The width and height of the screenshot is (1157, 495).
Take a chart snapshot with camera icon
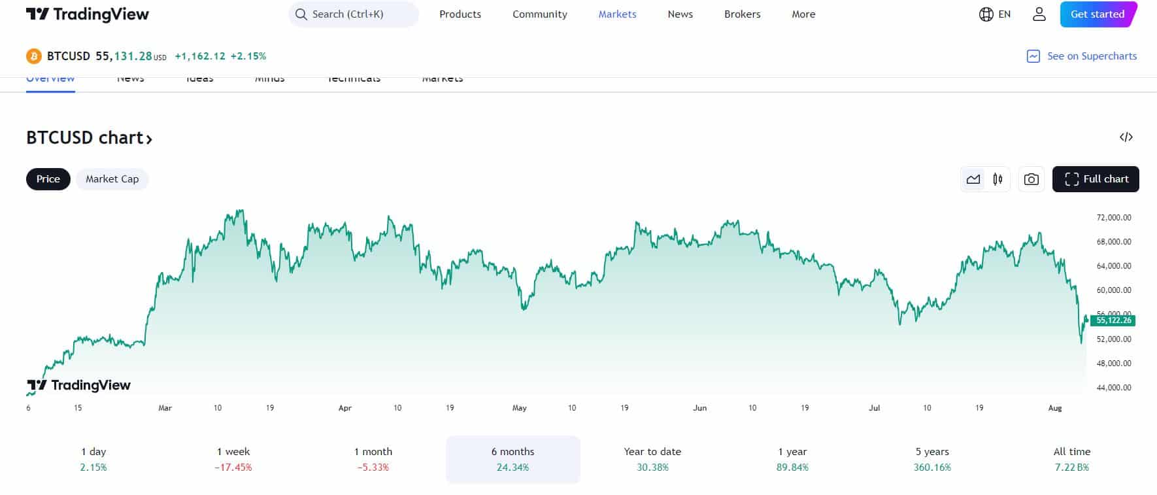[1031, 179]
